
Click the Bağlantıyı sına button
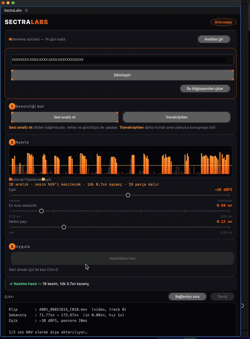click(187, 297)
